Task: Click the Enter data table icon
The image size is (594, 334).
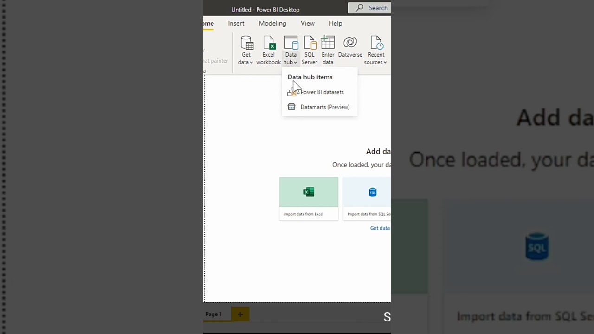Action: point(328,43)
